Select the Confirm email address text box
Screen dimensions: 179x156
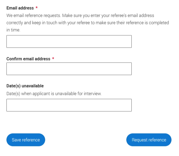(x=69, y=69)
